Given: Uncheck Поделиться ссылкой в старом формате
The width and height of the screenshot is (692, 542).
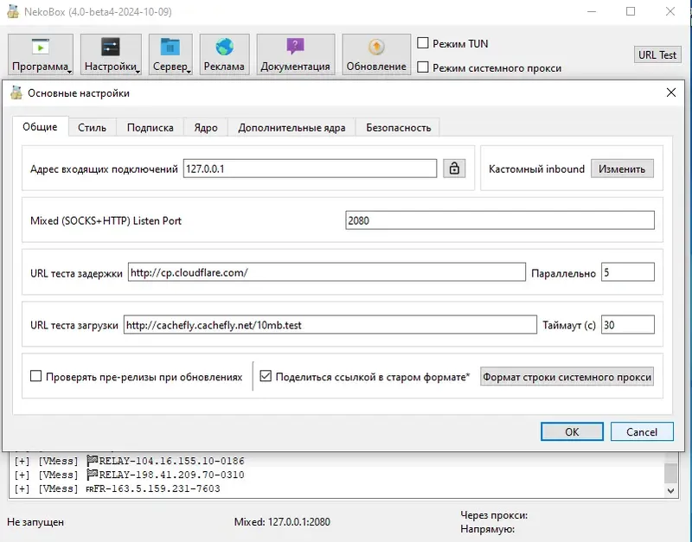Looking at the screenshot, I should [266, 376].
